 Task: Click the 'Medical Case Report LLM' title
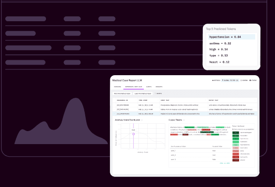pyautogui.click(x=127, y=80)
